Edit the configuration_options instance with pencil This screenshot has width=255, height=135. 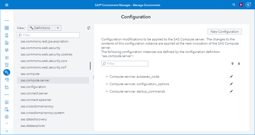pos(231,84)
